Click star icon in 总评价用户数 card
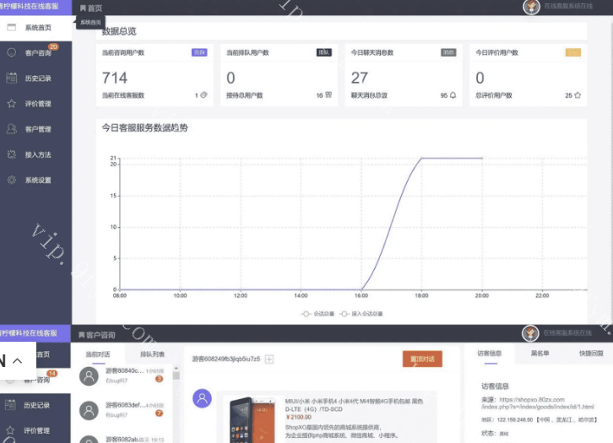Image resolution: width=613 pixels, height=443 pixels. coord(578,95)
